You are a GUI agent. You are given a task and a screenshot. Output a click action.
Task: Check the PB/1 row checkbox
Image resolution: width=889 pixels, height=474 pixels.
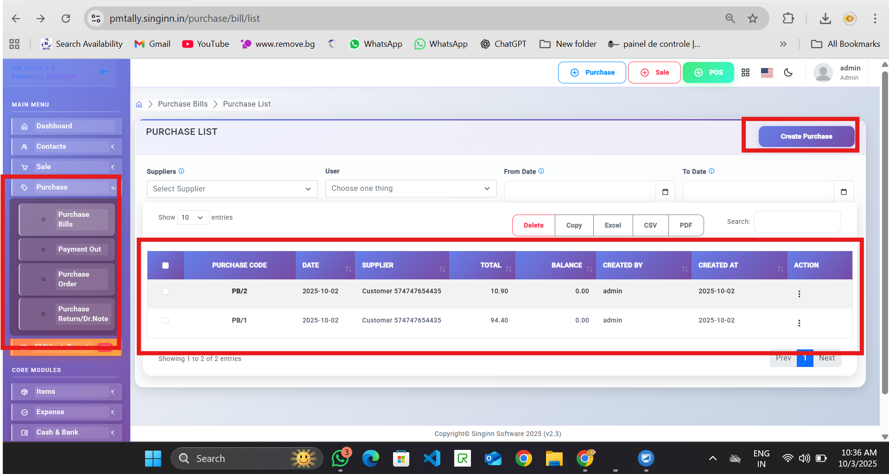pos(165,321)
